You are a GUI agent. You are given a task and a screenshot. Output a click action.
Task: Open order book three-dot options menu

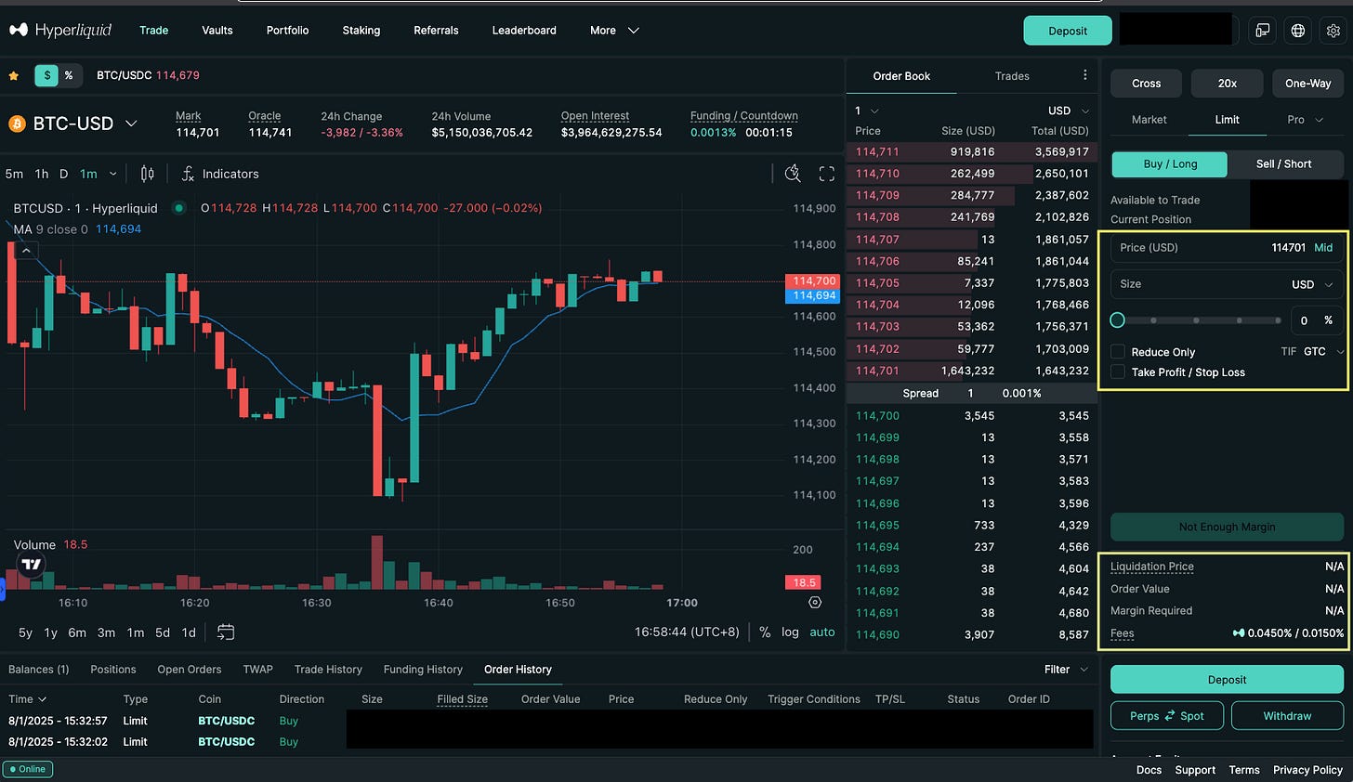pos(1084,75)
